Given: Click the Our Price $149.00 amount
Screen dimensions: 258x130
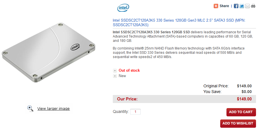Looking at the screenshot, I should [244, 99].
